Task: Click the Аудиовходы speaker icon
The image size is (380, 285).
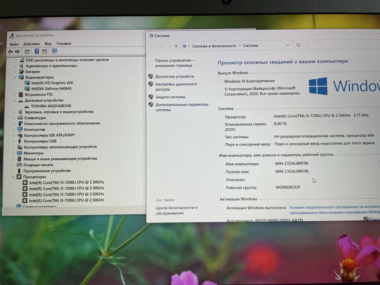Action: [x=22, y=66]
